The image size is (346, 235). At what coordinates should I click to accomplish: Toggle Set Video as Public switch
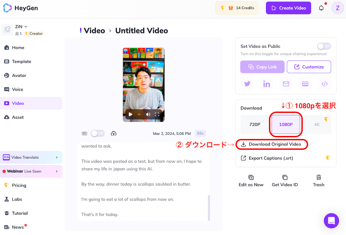pos(324,46)
